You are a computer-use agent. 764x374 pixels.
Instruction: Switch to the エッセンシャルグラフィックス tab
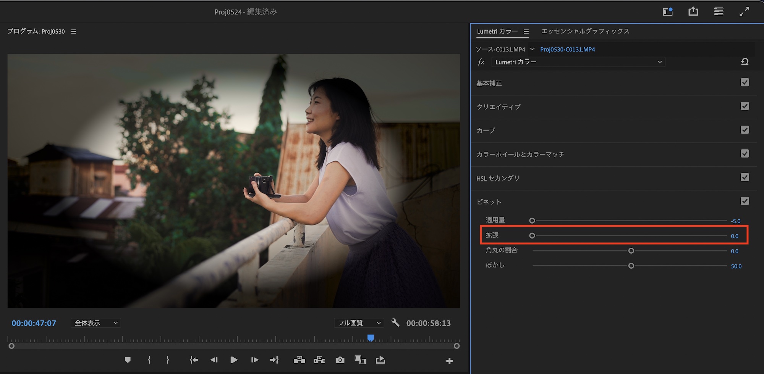point(585,31)
